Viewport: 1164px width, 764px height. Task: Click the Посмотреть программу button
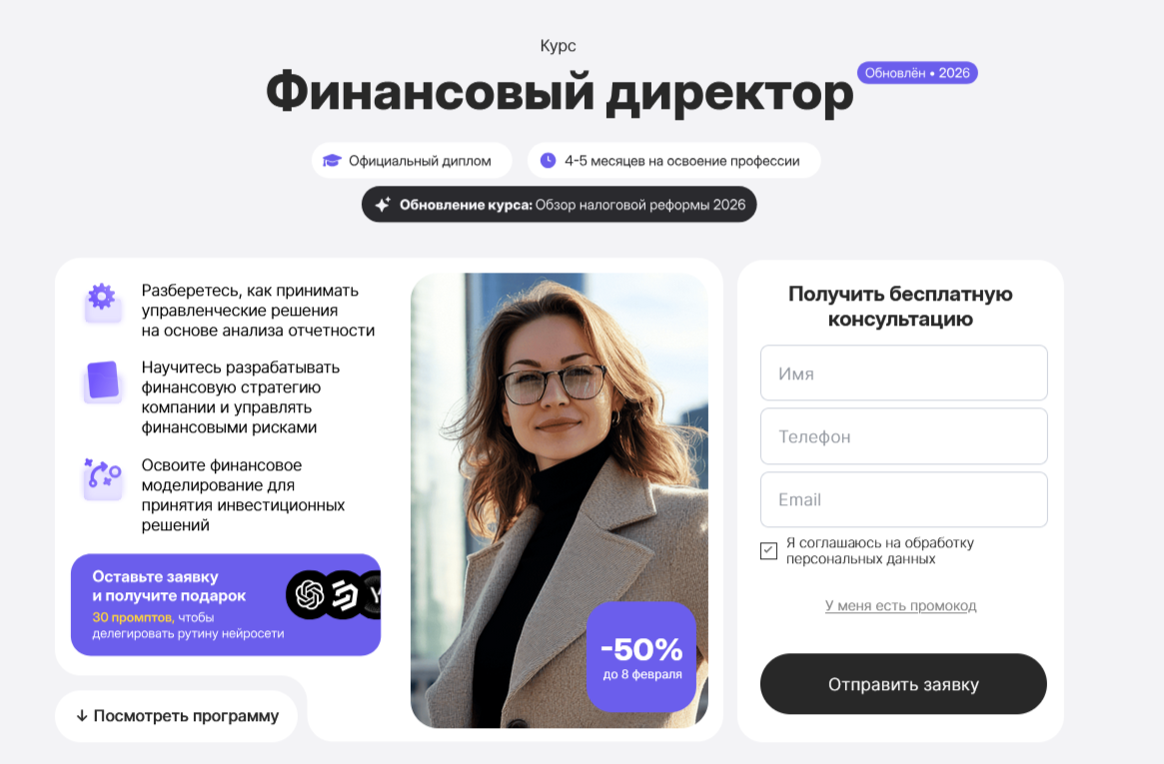(x=177, y=716)
